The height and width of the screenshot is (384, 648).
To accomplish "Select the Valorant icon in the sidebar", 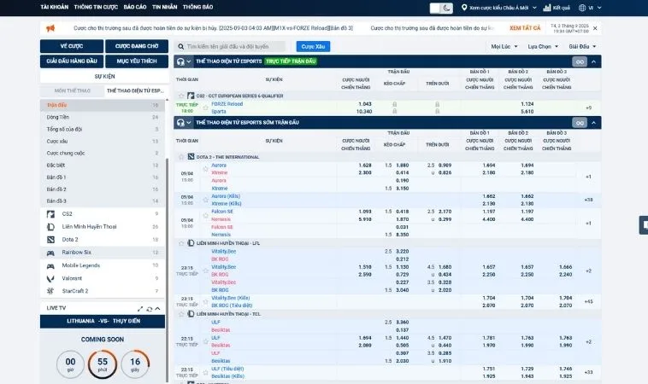I will click(51, 278).
